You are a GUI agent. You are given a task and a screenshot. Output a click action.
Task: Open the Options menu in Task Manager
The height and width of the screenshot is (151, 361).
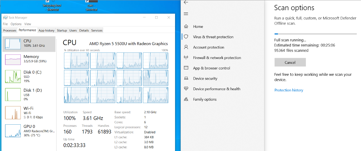(16, 24)
